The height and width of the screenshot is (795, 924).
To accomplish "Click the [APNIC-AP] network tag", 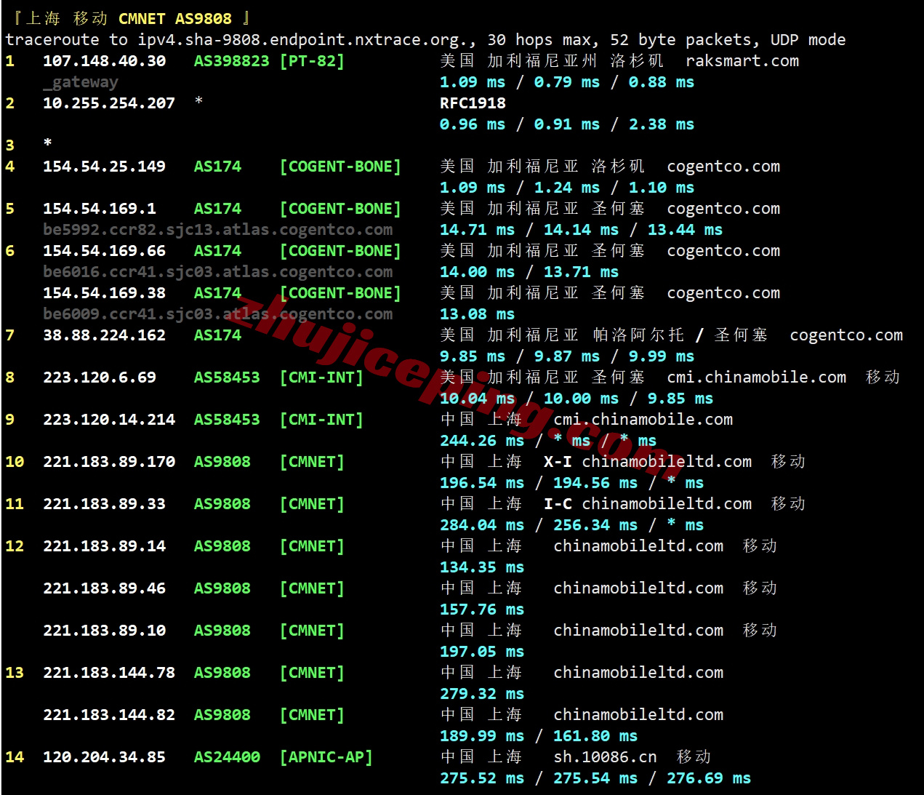I will coord(326,757).
